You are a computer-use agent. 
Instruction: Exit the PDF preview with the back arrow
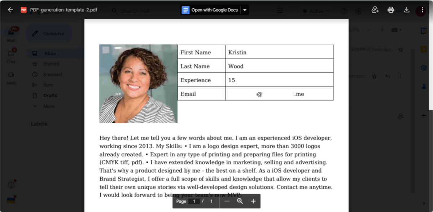click(10, 10)
